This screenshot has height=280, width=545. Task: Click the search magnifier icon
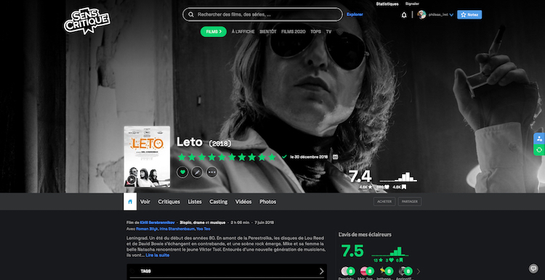(x=191, y=15)
